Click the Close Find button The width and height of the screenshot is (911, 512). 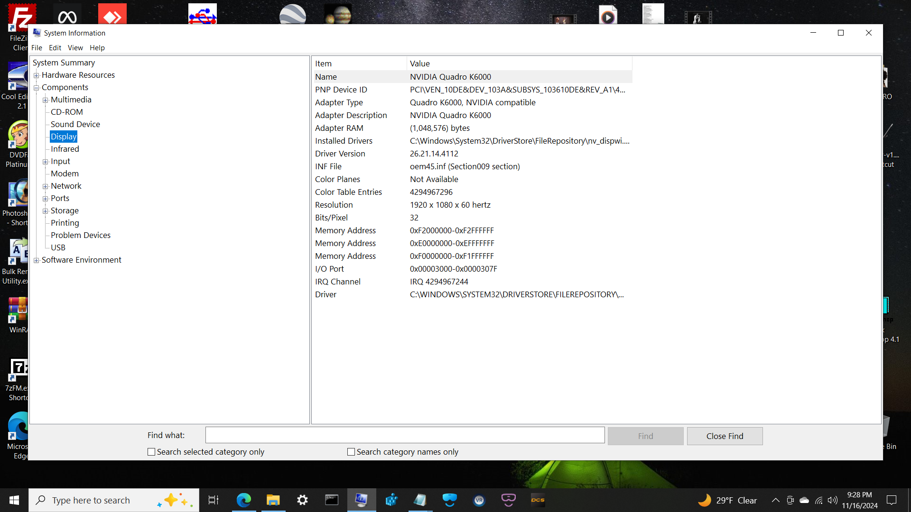pos(725,436)
